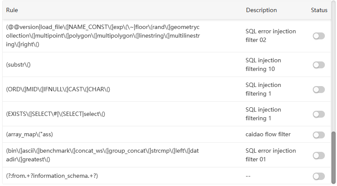Enable the status switch for SQL error injection filter 02
Screen dimensions: 337x186
pyautogui.click(x=318, y=36)
